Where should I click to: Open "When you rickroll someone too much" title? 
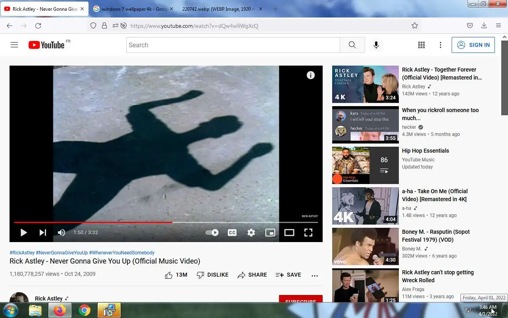pyautogui.click(x=441, y=114)
